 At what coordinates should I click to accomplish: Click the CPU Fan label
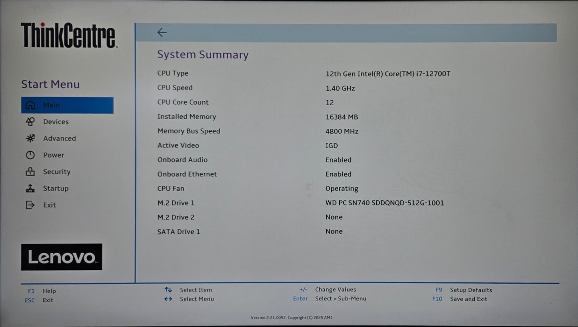coord(171,189)
